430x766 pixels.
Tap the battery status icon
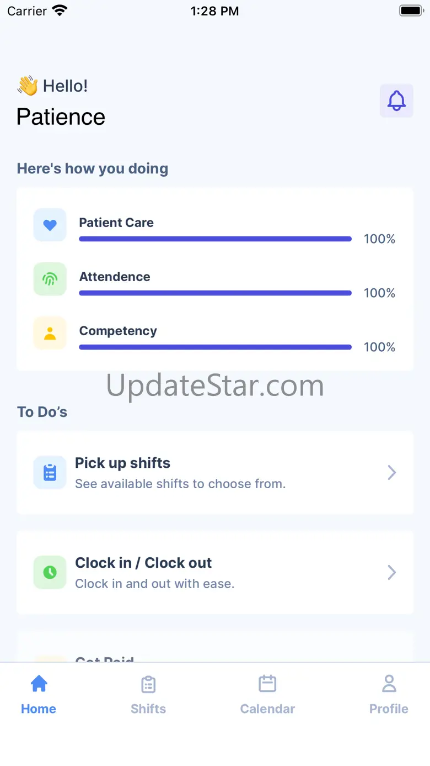point(411,10)
